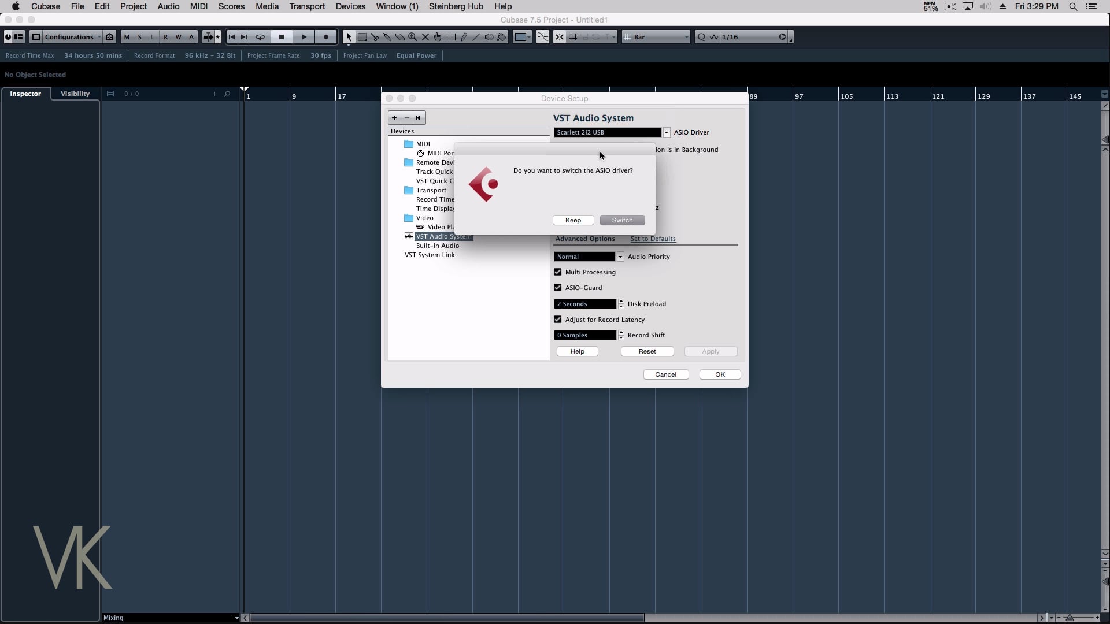The width and height of the screenshot is (1110, 624).
Task: Uncheck the Multi Processing checkbox
Action: click(558, 272)
